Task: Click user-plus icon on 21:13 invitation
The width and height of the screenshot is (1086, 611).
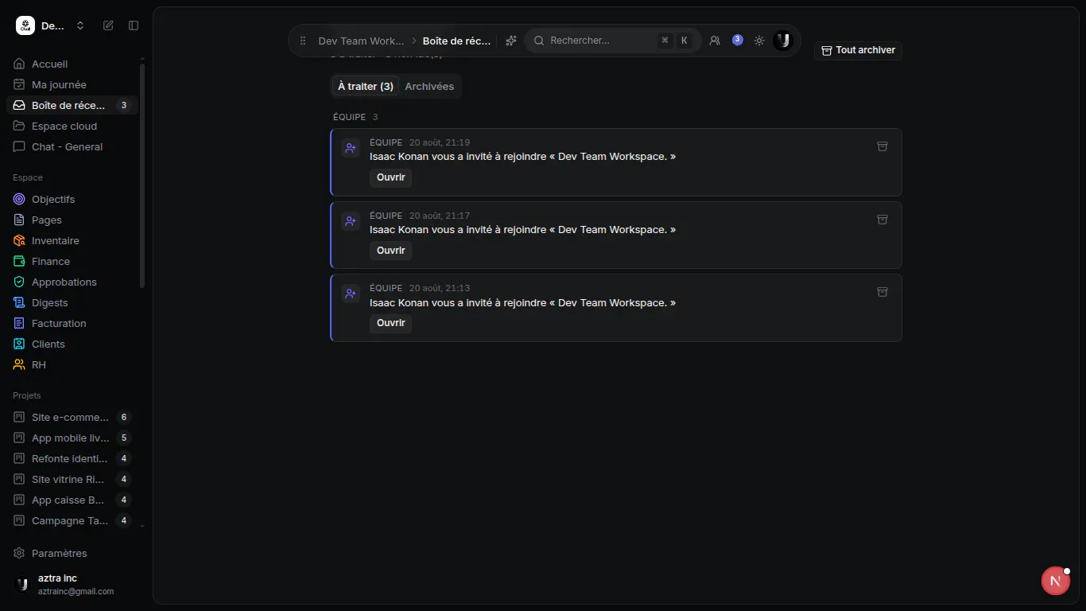Action: coord(351,294)
